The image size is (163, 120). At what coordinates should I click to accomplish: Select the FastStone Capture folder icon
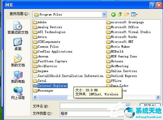tap(35, 61)
